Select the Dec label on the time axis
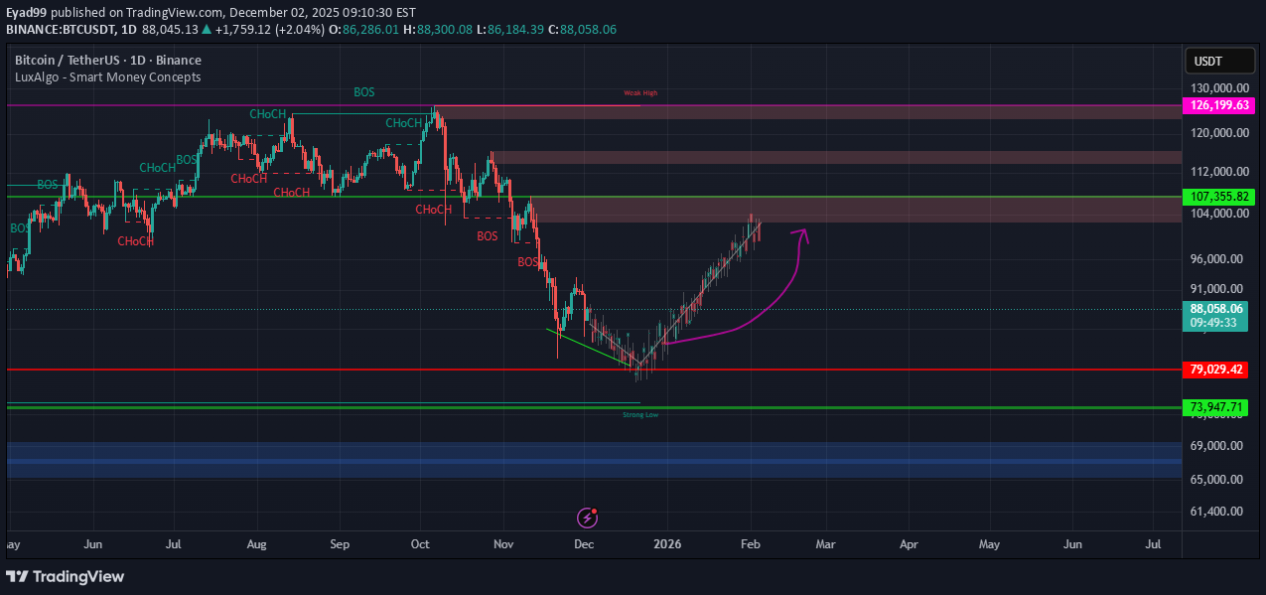Viewport: 1266px width, 595px height. tap(583, 544)
